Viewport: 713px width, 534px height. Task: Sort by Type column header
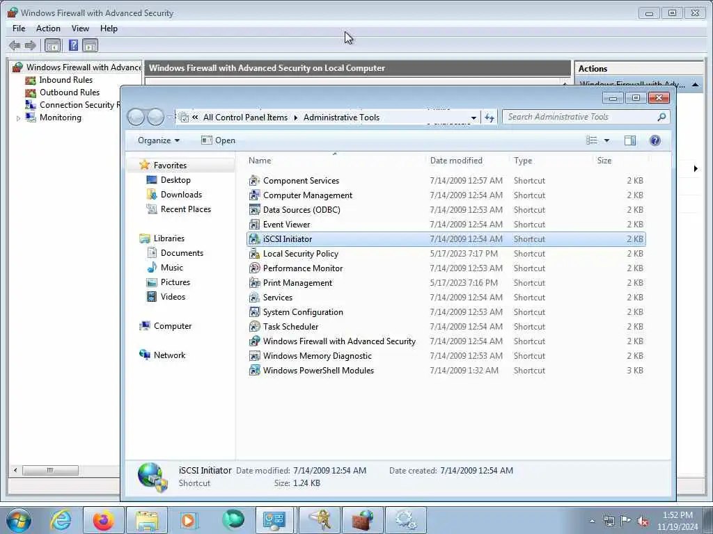523,161
